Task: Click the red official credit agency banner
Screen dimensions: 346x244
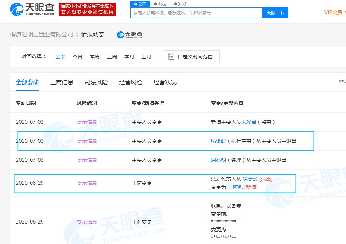Action: coord(87,9)
